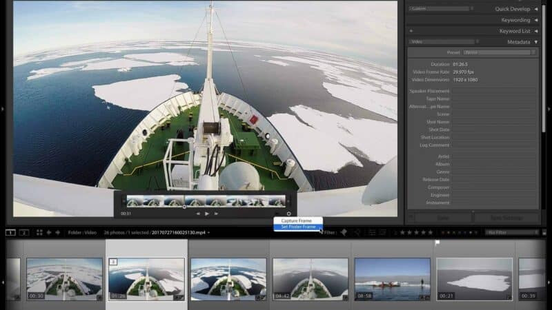Viewport: 552px width, 310px height.
Task: Switch to grid view from filmstrip toolbar
Action: [x=39, y=232]
